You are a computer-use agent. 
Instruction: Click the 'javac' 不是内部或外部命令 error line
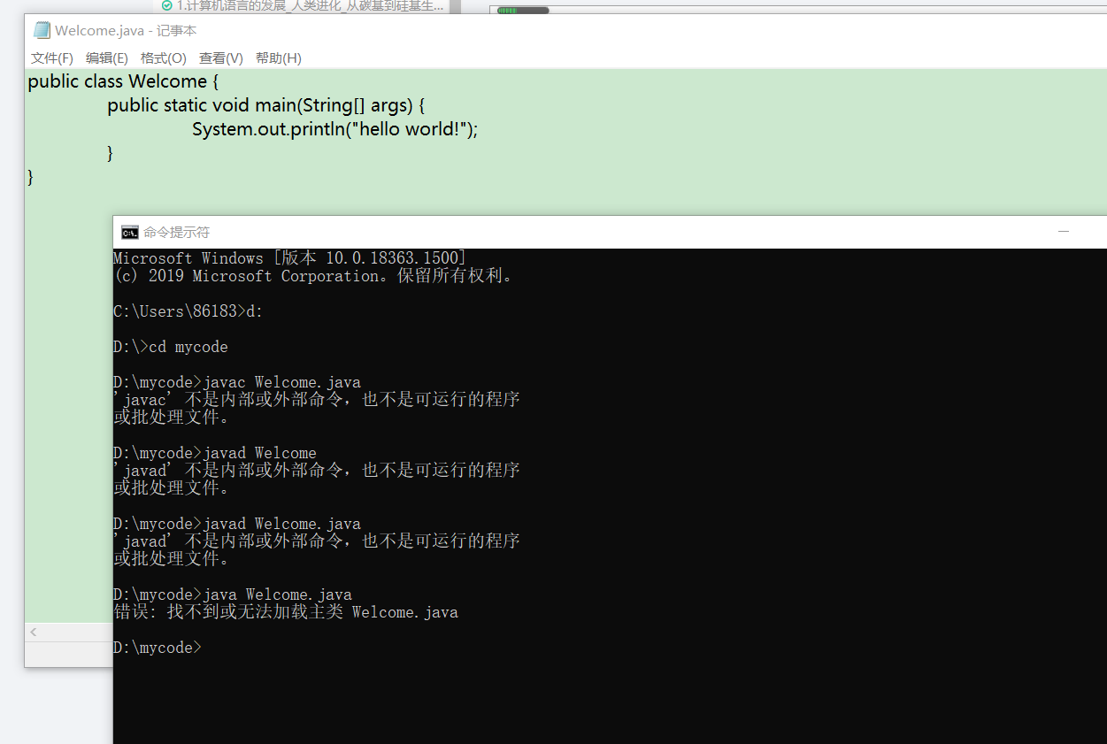click(317, 400)
